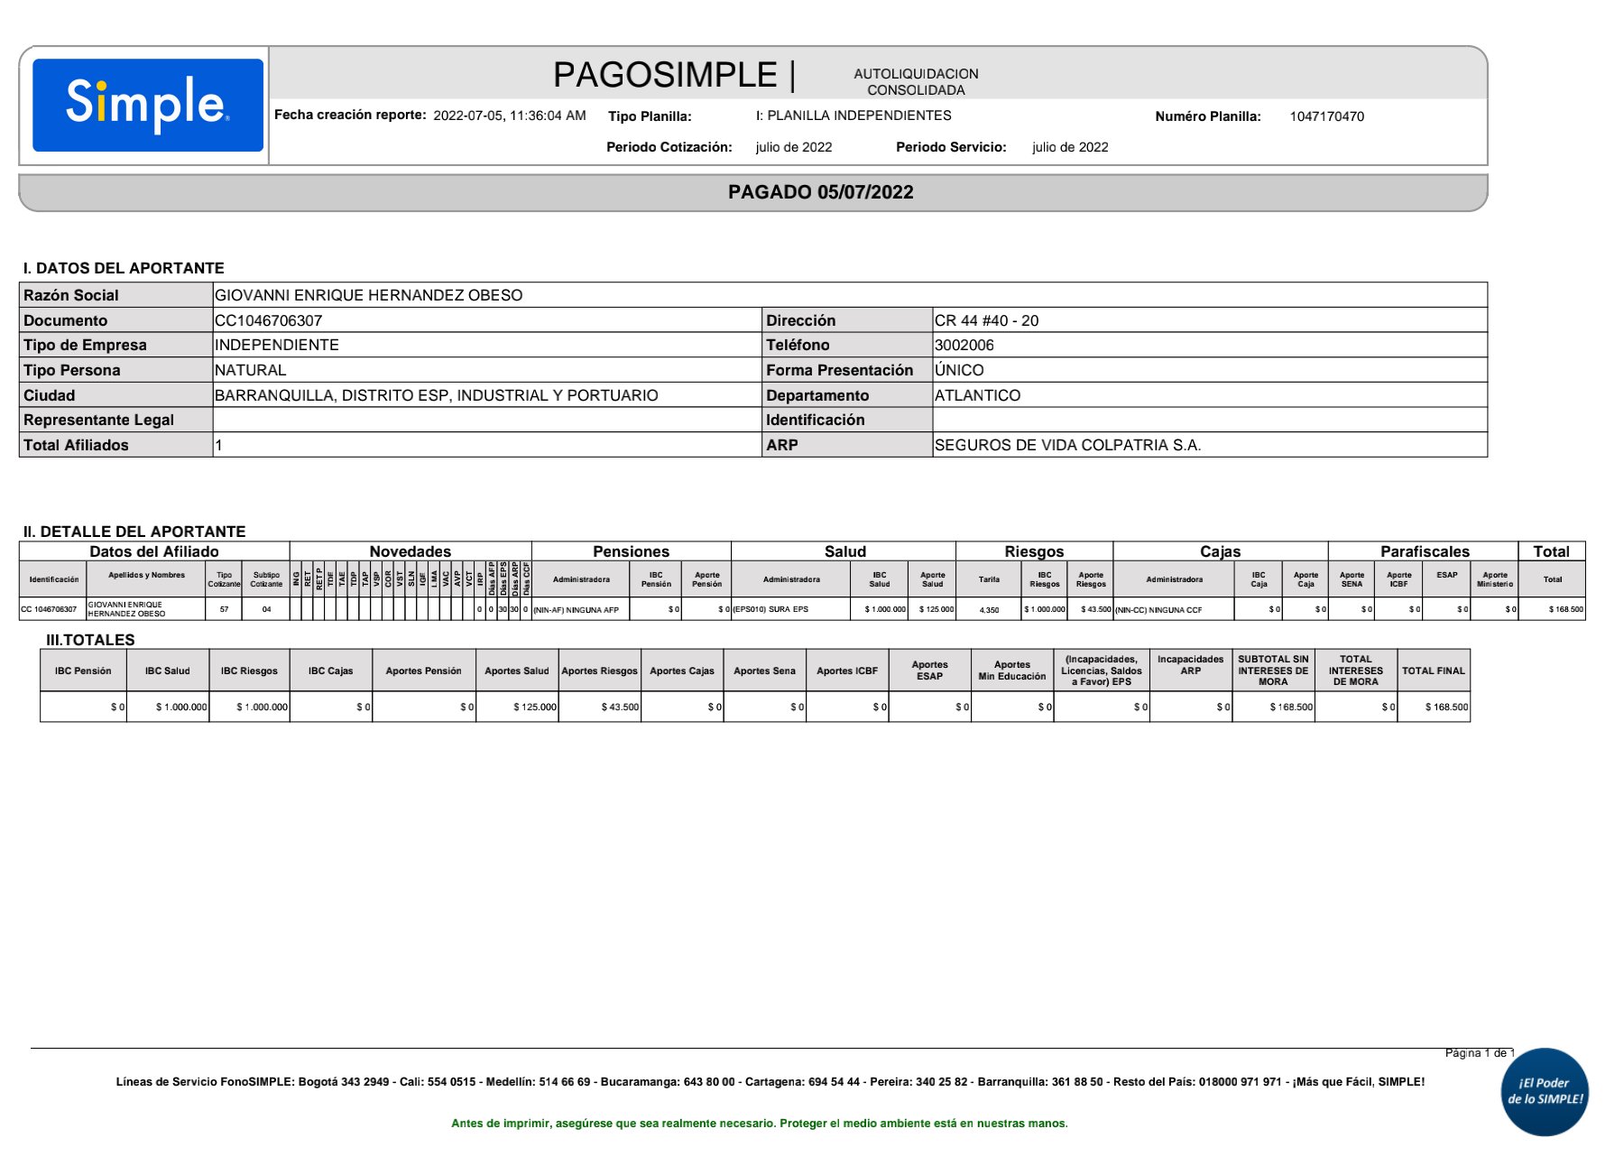1624x1175 pixels.
Task: Select the Ciudad field showing BARRANQUILLA
Action: pos(436,395)
